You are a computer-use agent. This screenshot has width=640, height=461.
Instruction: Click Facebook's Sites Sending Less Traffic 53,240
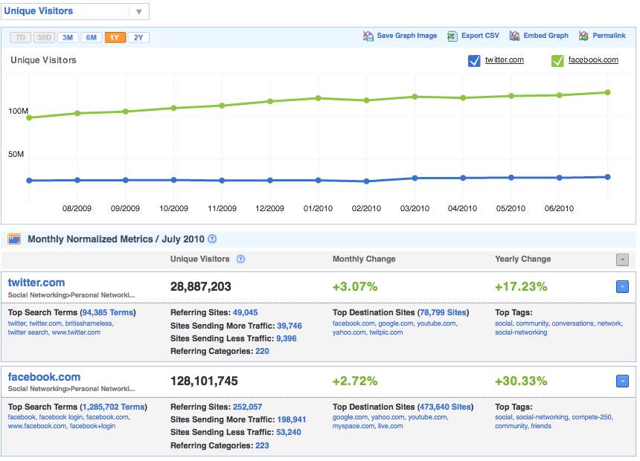[289, 433]
